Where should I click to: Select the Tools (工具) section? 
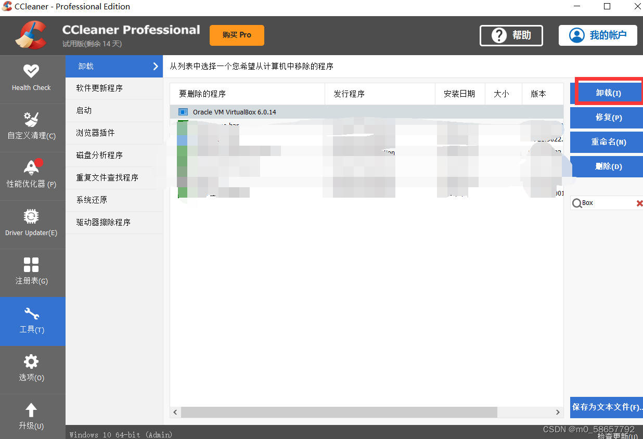[32, 321]
